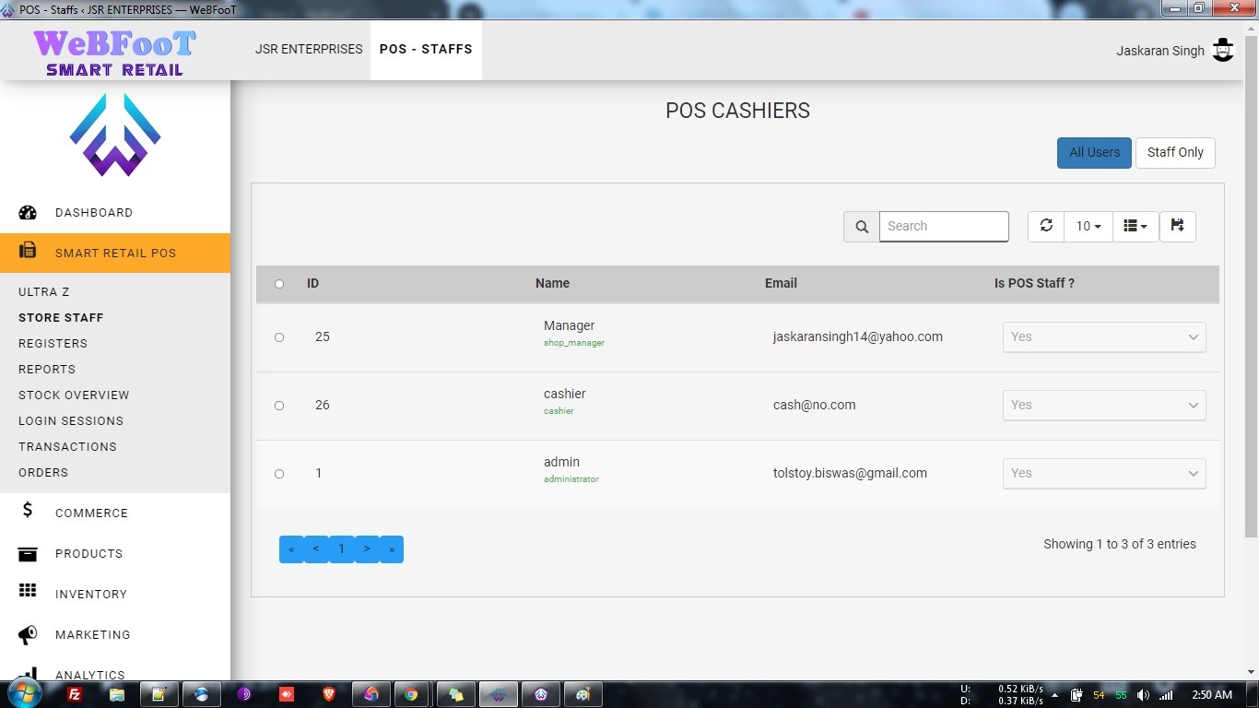Click the Marketing megaphone icon
The width and height of the screenshot is (1259, 708).
click(x=28, y=634)
